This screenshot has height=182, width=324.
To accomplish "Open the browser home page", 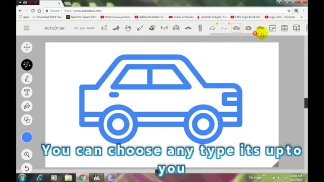I will point(39,11).
